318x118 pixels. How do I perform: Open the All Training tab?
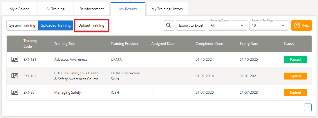pos(55,9)
